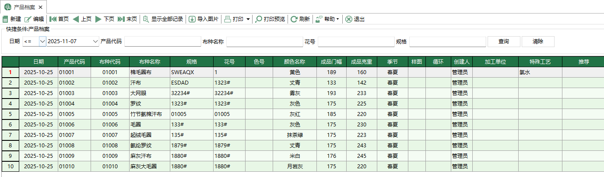Image resolution: width=604 pixels, height=177 pixels.
Task: Click 加工单位 column header
Action: (x=495, y=61)
